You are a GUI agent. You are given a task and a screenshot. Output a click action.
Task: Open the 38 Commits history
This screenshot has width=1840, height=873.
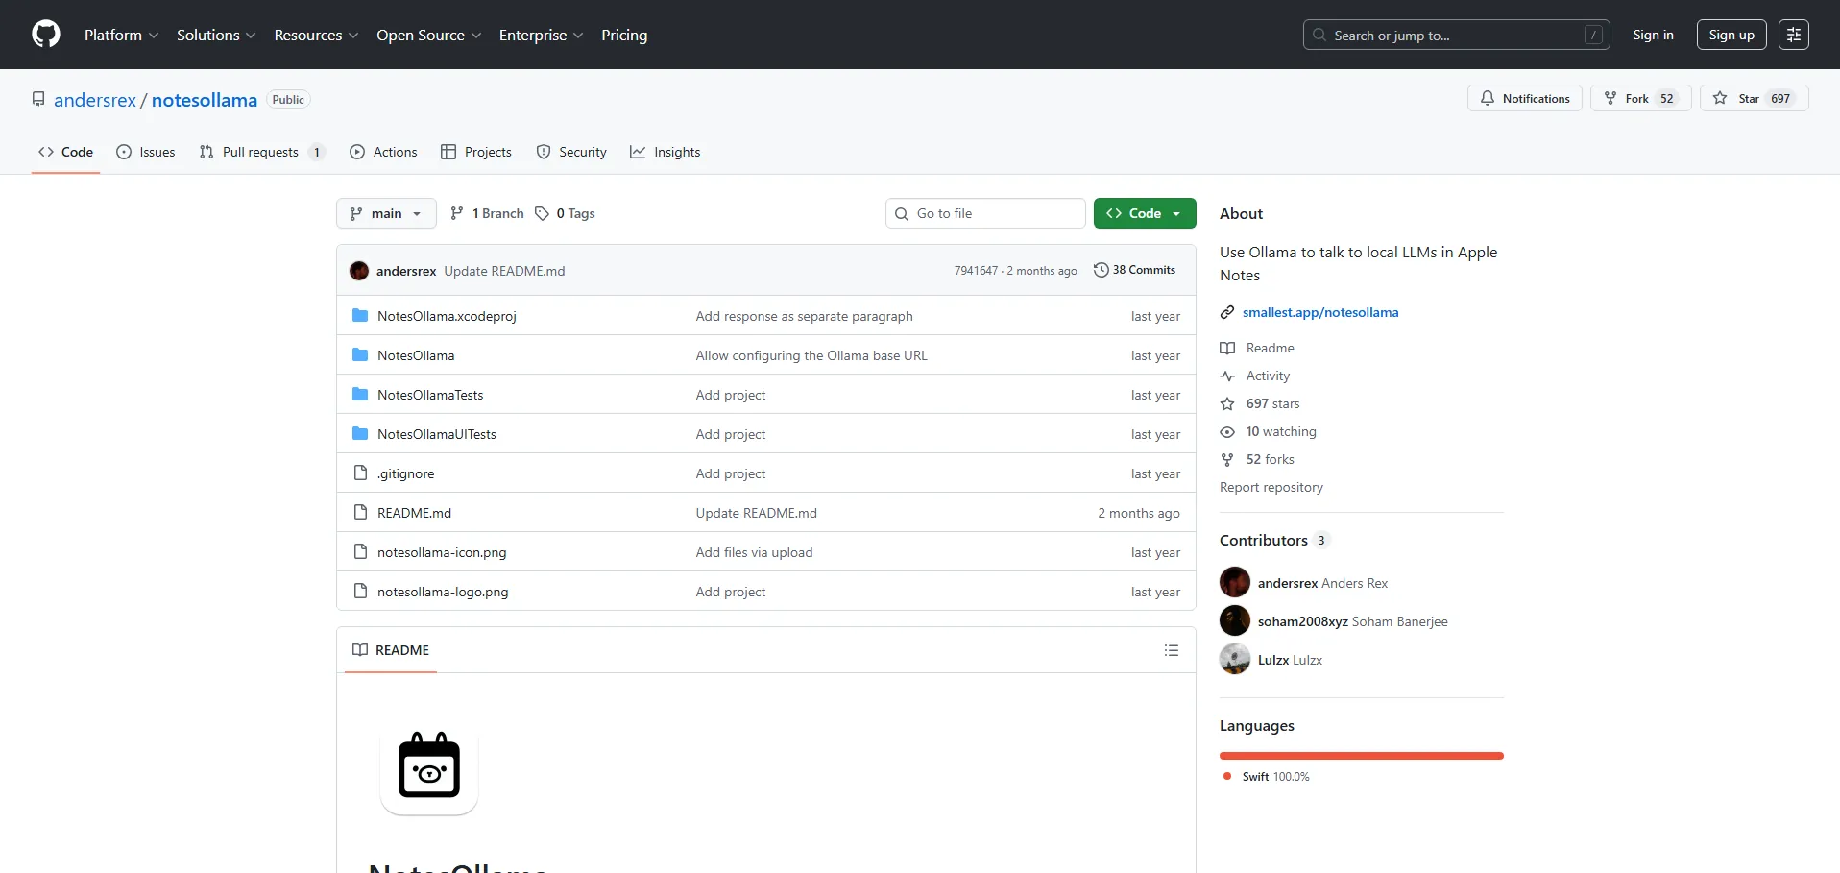pos(1134,271)
